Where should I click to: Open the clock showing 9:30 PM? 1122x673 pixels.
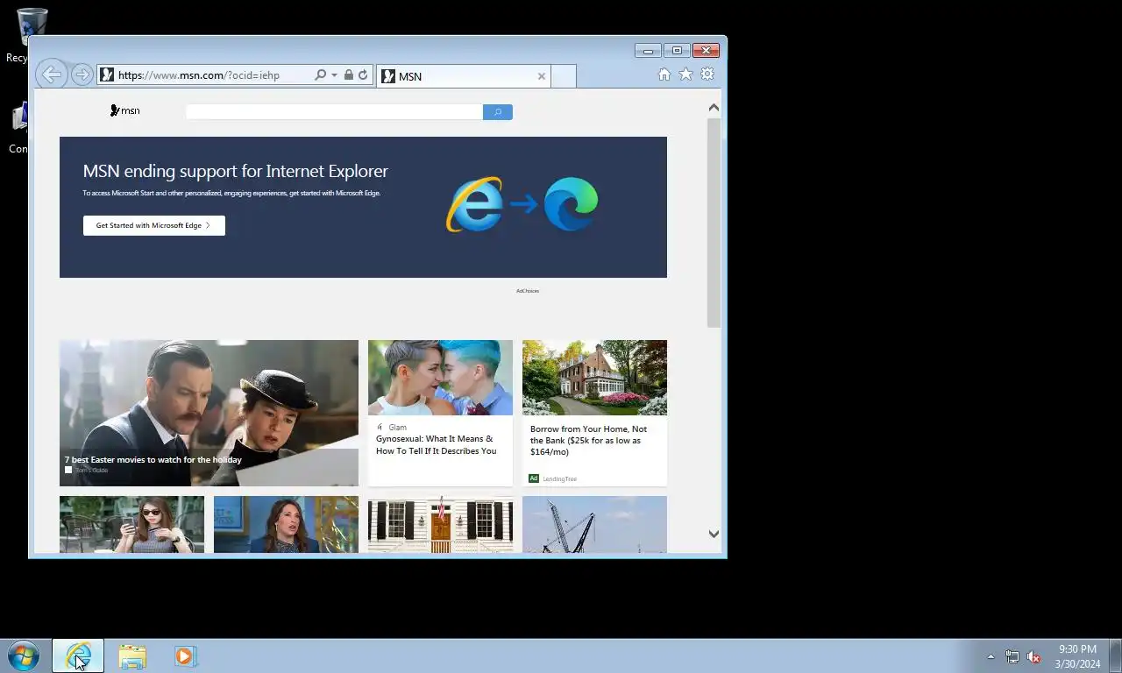point(1077,656)
